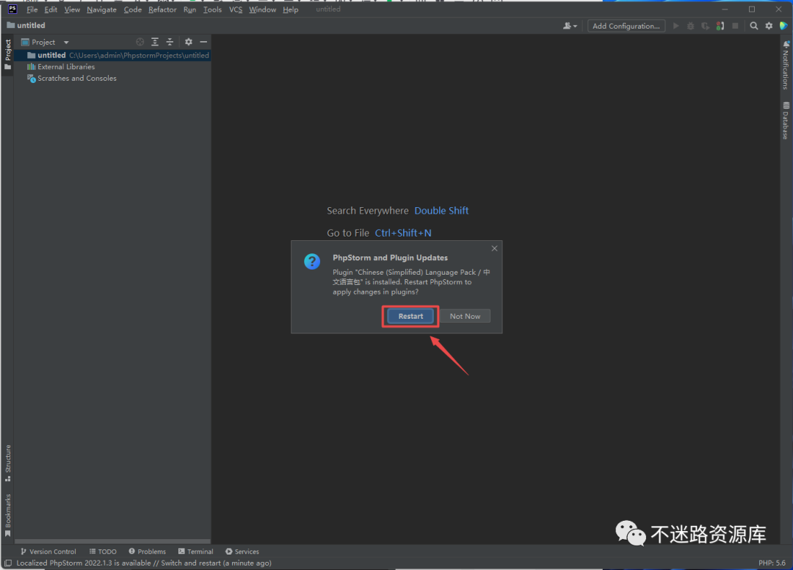Click the Run play icon

click(x=676, y=26)
